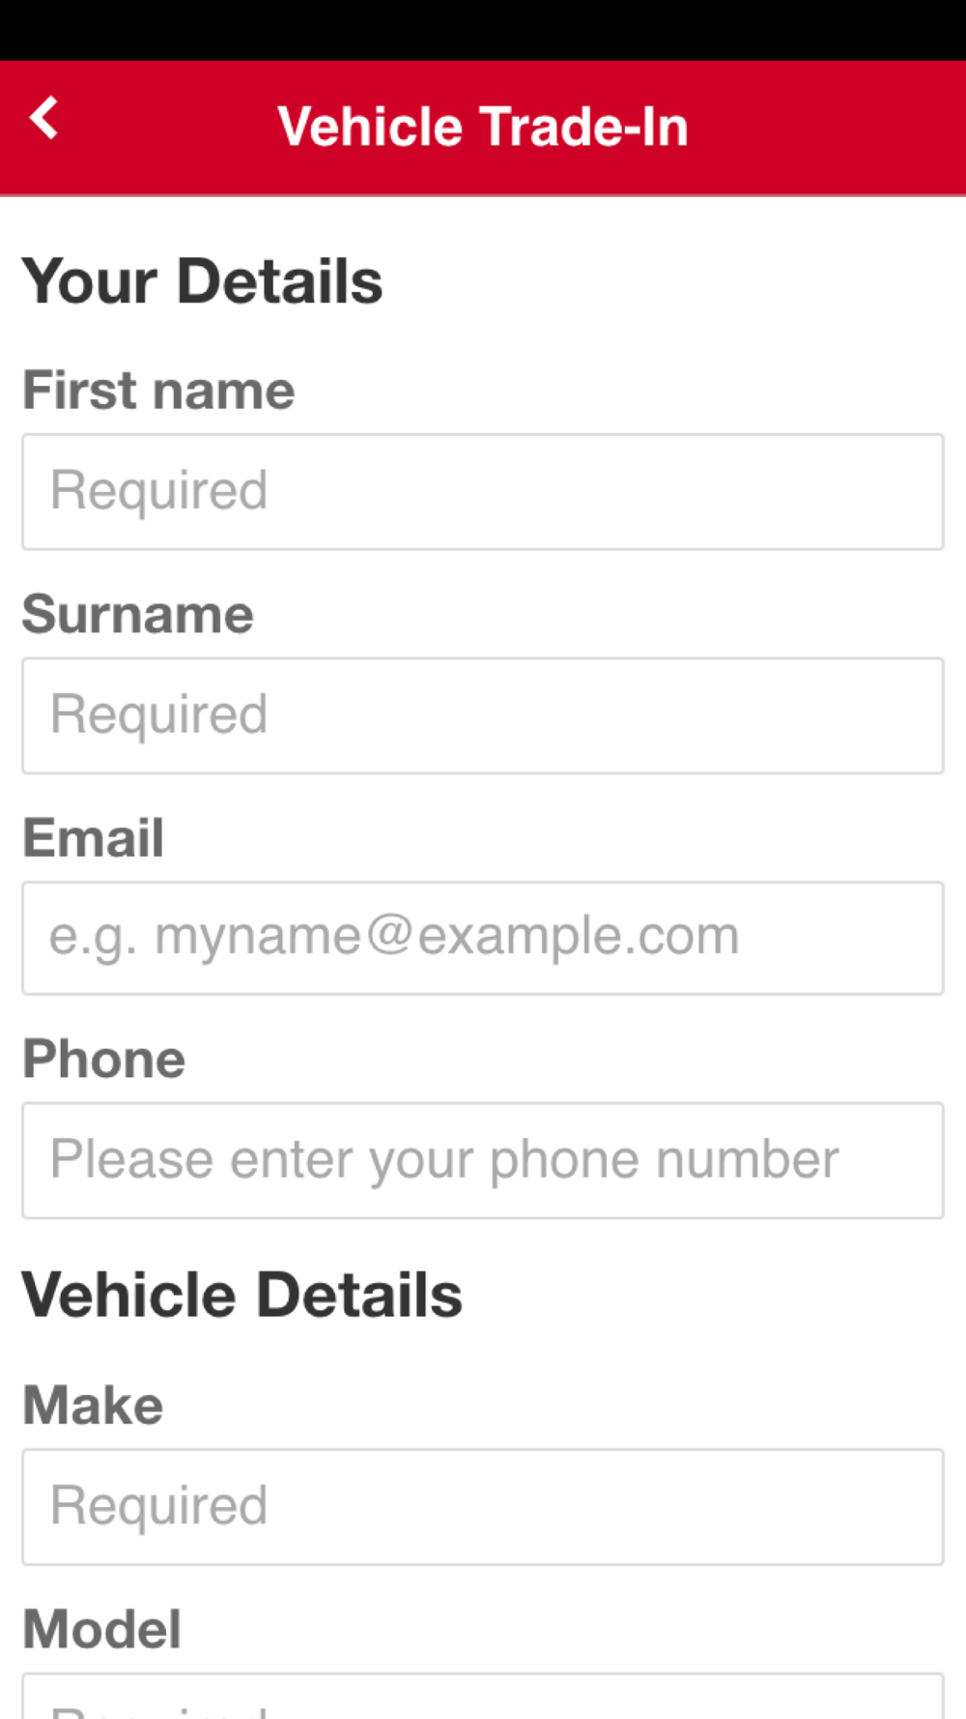Click the Email label text
Viewport: 966px width, 1719px height.
pos(94,837)
